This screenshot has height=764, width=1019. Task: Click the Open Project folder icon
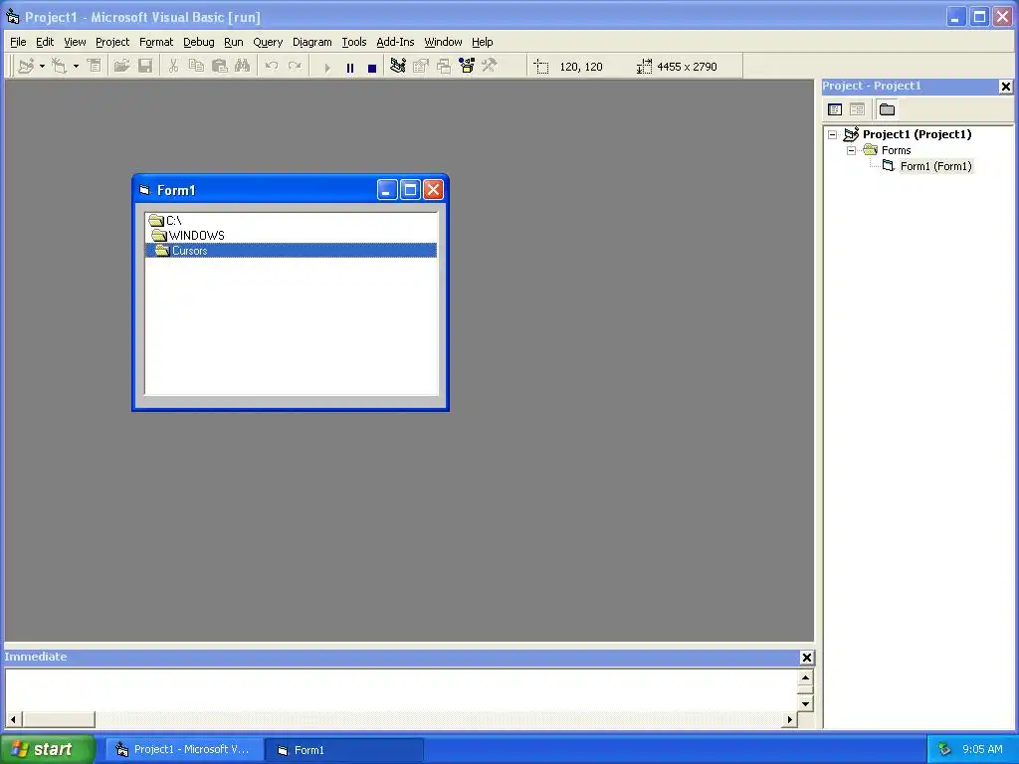[121, 66]
